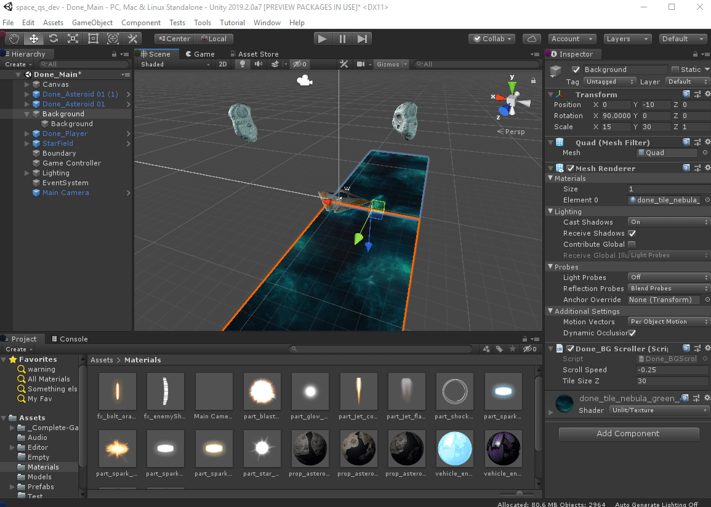Select the combined Transform tool
This screenshot has width=711, height=507.
[113, 39]
